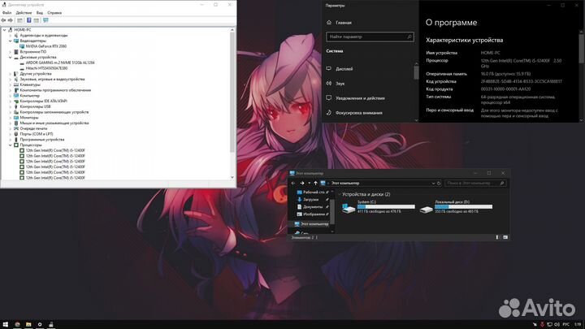Click the Explorer search box

point(475,183)
